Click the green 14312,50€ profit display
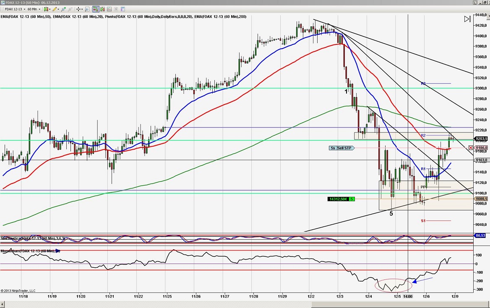The image size is (490, 308). coord(338,199)
